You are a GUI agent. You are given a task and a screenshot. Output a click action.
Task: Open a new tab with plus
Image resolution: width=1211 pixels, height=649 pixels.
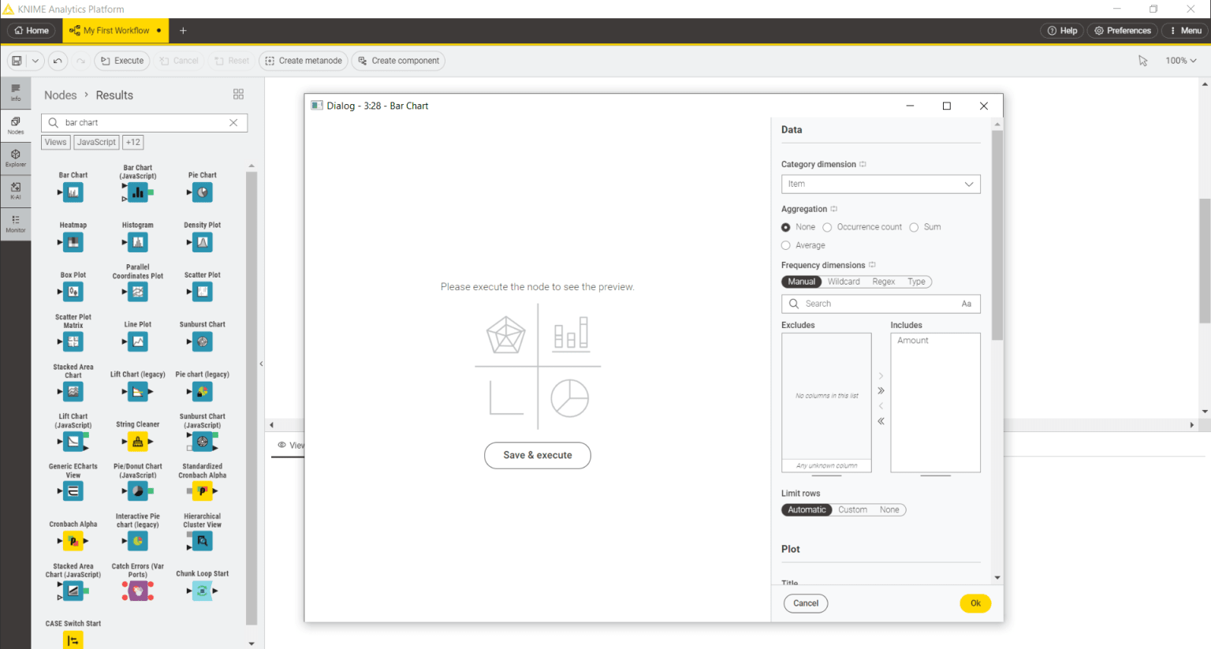click(183, 31)
